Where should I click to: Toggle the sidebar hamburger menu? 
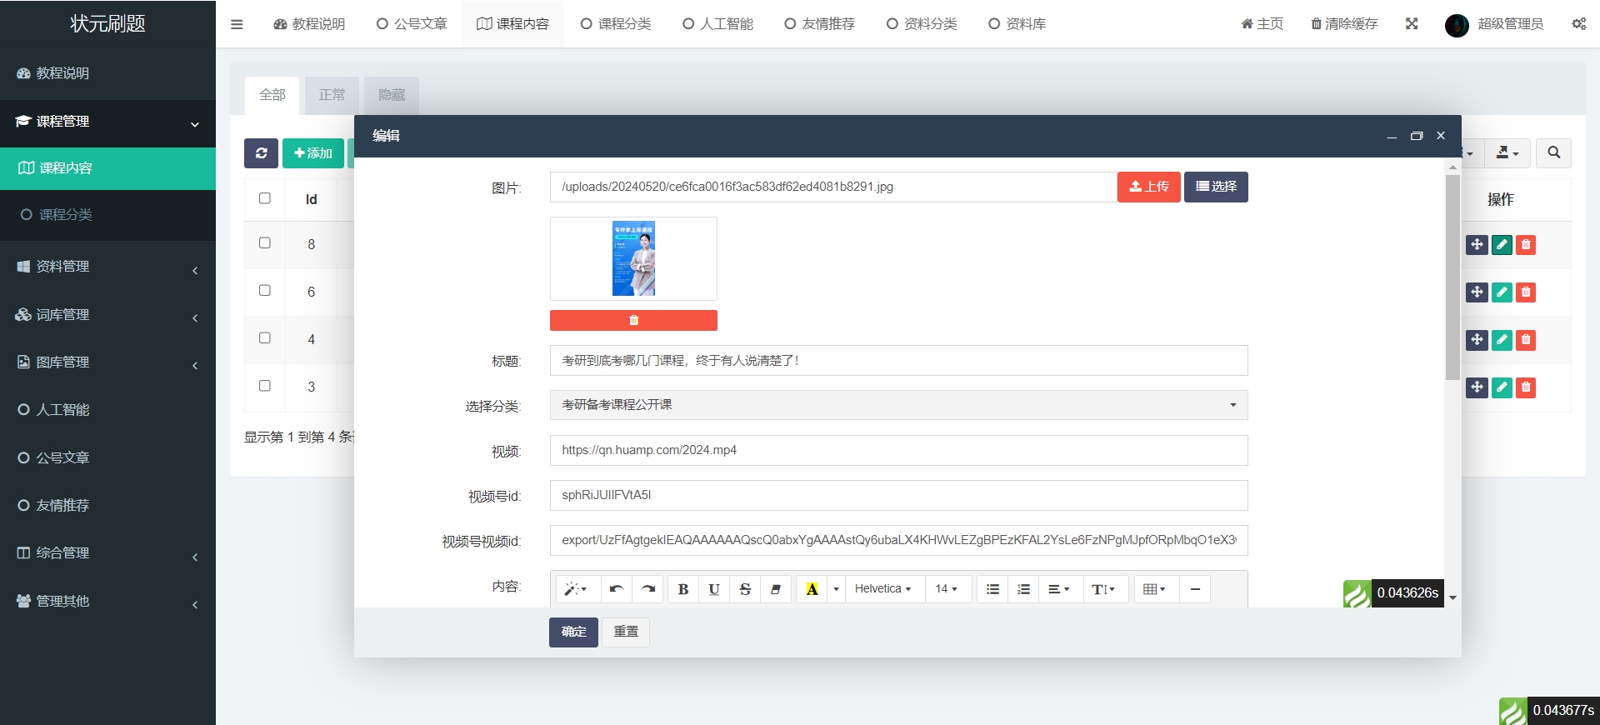[x=237, y=24]
